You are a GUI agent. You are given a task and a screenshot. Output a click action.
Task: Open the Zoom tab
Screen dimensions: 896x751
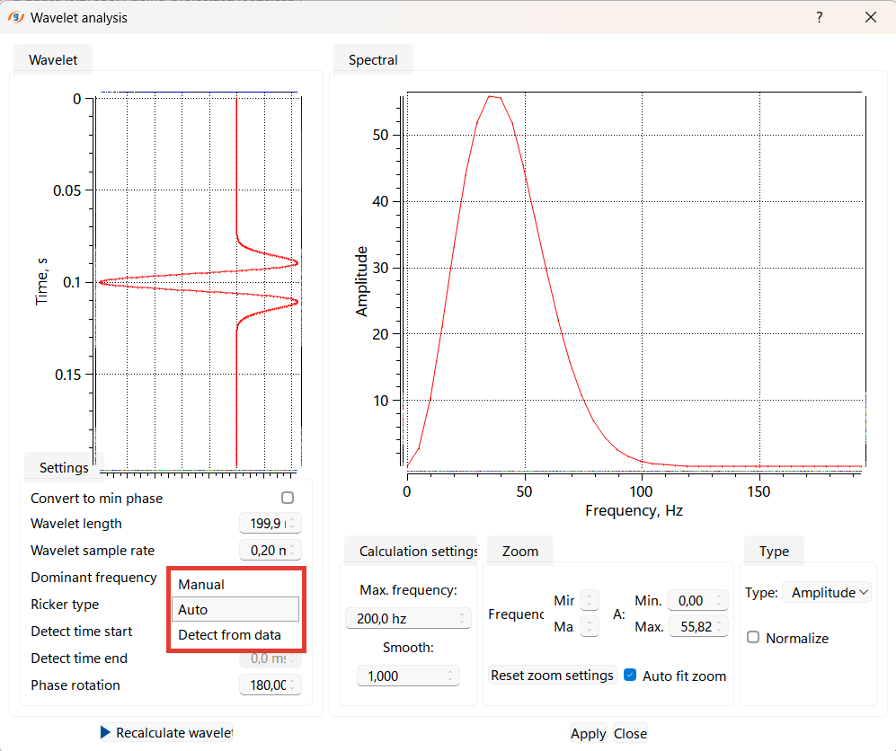519,551
